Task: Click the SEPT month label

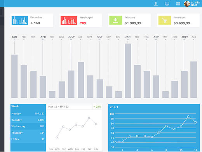Action: pyautogui.click(x=90, y=37)
